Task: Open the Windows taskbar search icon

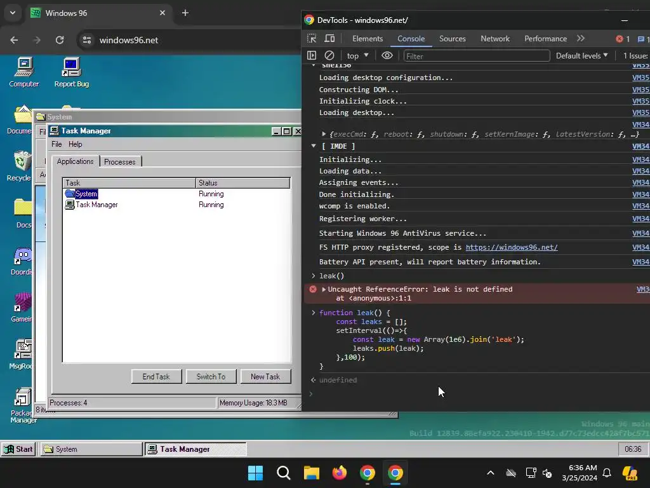Action: click(284, 473)
